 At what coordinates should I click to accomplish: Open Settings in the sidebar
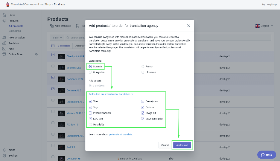click(x=13, y=156)
